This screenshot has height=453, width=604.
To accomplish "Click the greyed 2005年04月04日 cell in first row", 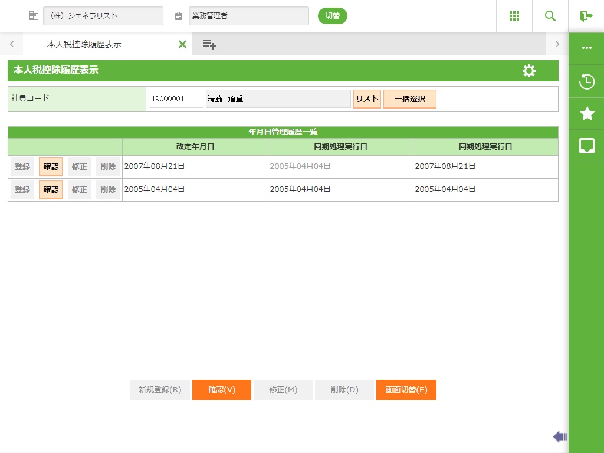I will (x=340, y=167).
